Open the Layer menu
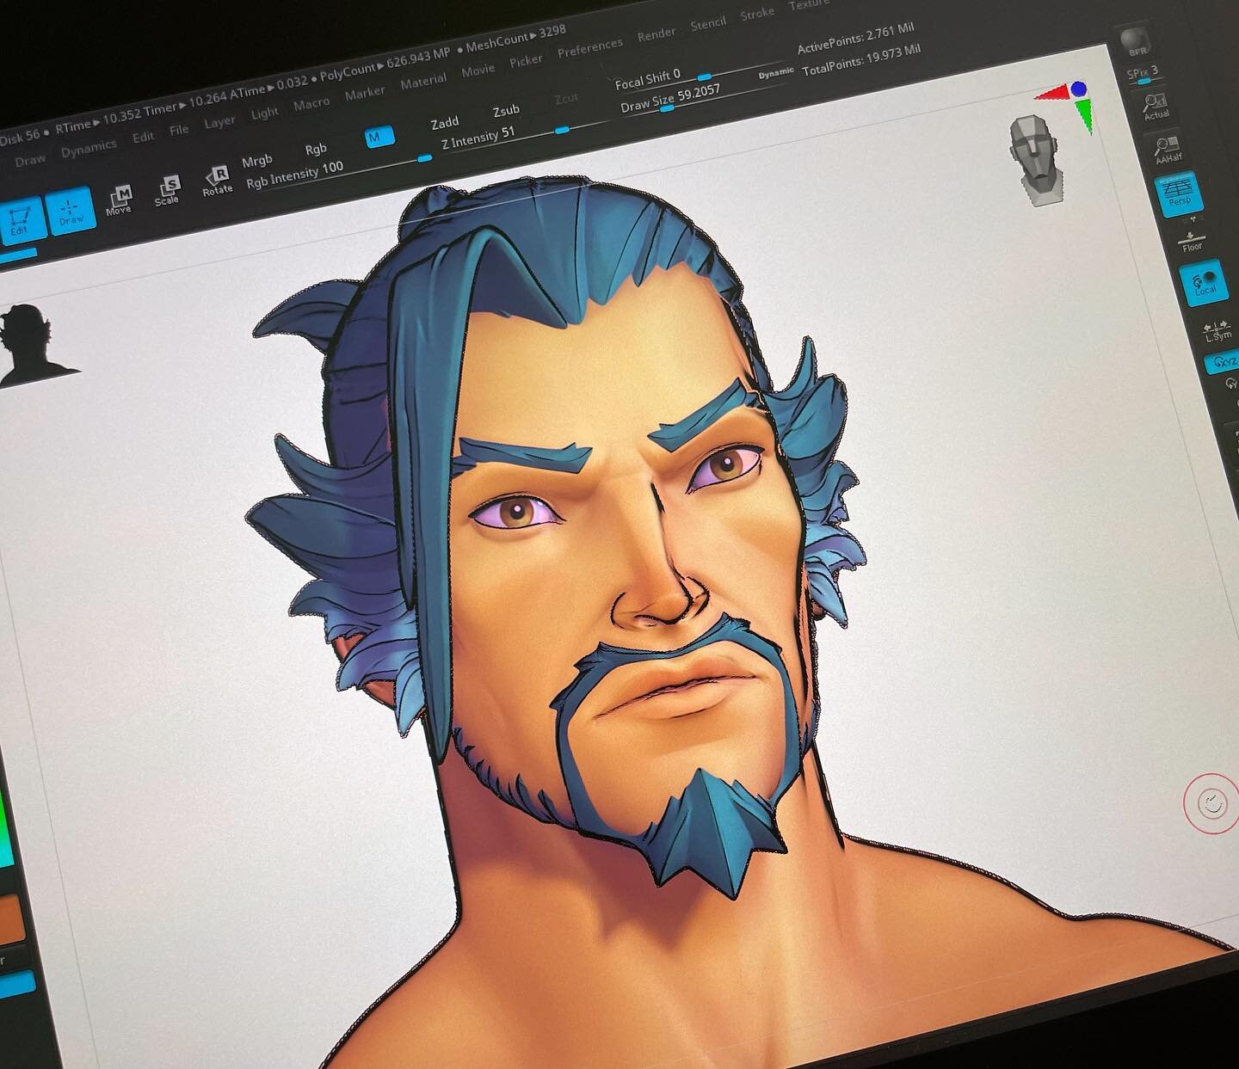 219,122
